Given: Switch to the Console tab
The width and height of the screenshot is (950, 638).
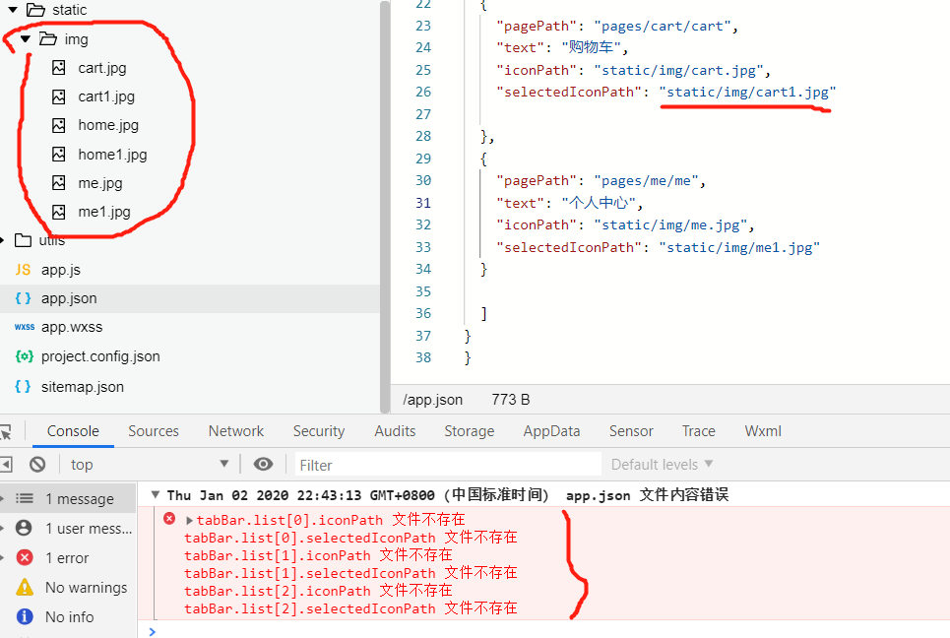Looking at the screenshot, I should click(73, 431).
